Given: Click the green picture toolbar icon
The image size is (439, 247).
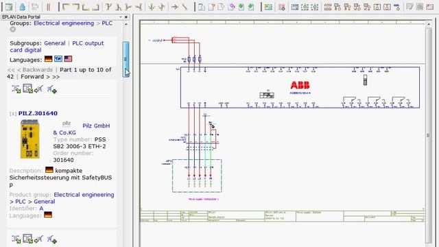Looking at the screenshot, I should [268, 7].
